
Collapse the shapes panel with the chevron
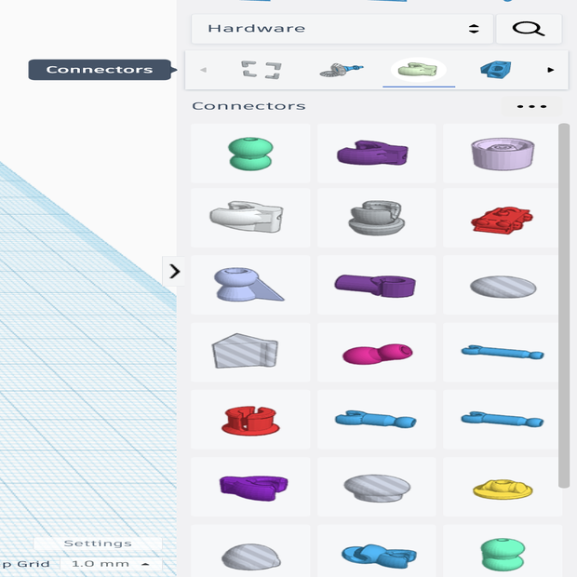click(174, 272)
